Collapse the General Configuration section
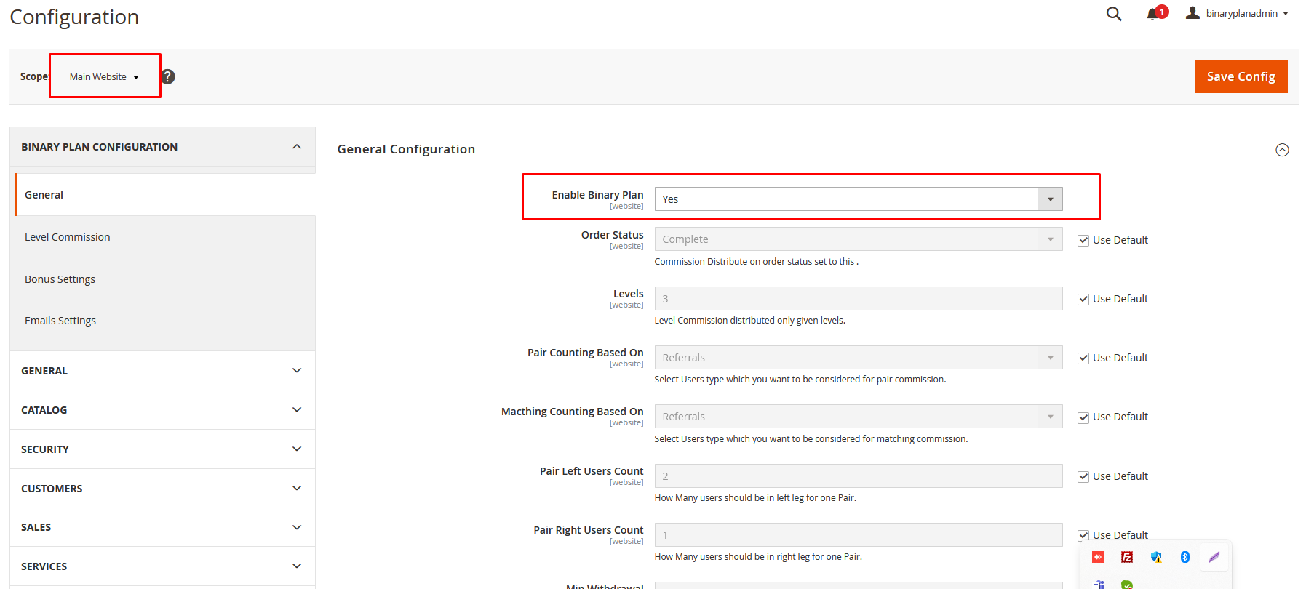Viewport: 1314px width, 589px height. coord(1282,150)
